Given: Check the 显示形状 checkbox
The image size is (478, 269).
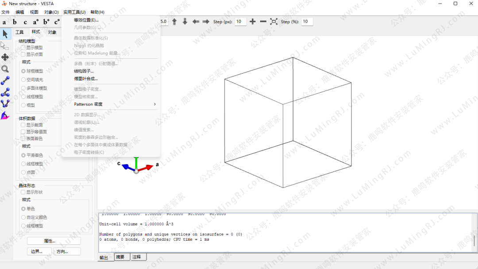Looking at the screenshot, I should tap(23, 192).
